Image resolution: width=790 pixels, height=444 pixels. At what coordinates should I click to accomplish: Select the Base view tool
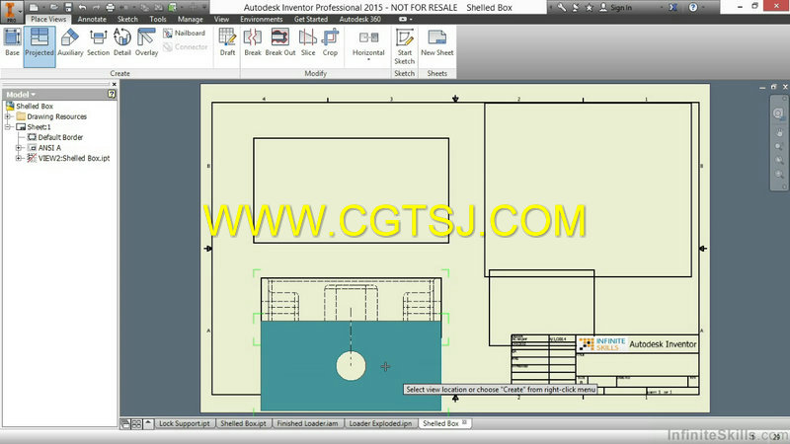click(x=12, y=42)
